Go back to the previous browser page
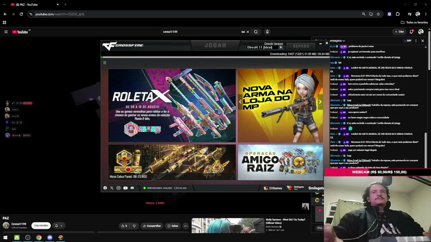Image resolution: width=431 pixels, height=242 pixels. (x=5, y=14)
